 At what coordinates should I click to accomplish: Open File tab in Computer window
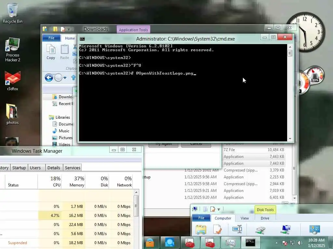click(201, 218)
